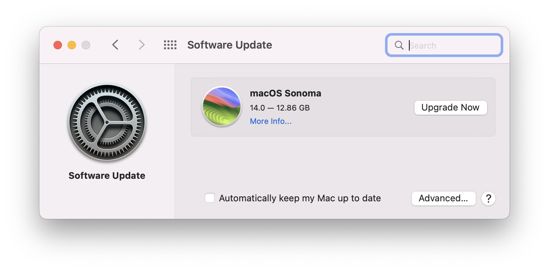Image resolution: width=549 pixels, height=271 pixels.
Task: Open the Advanced... options
Action: 443,198
